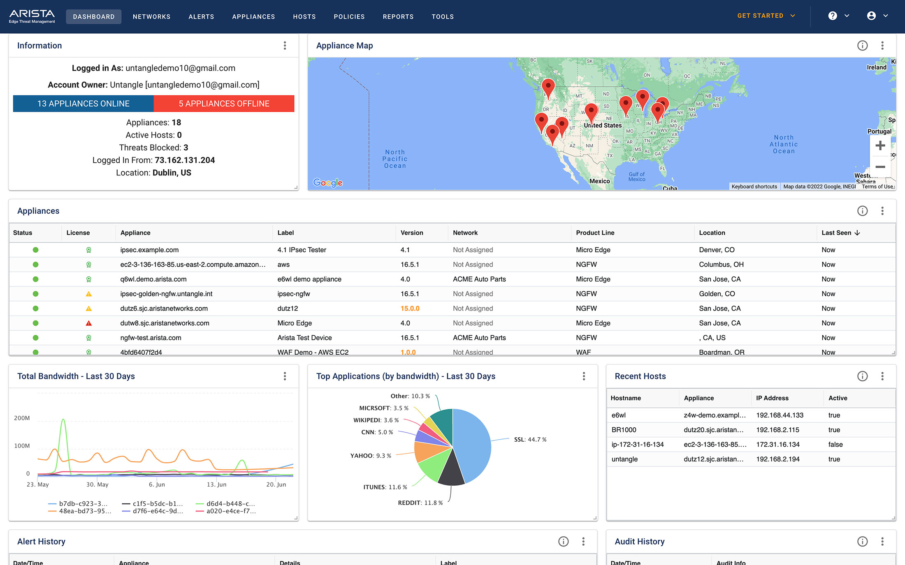Toggle the b7db-c923 series in the chart legend

78,503
